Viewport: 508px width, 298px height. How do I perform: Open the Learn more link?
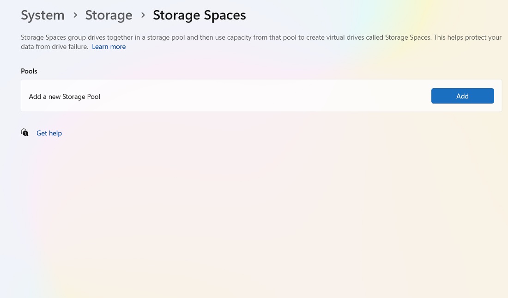pos(109,46)
